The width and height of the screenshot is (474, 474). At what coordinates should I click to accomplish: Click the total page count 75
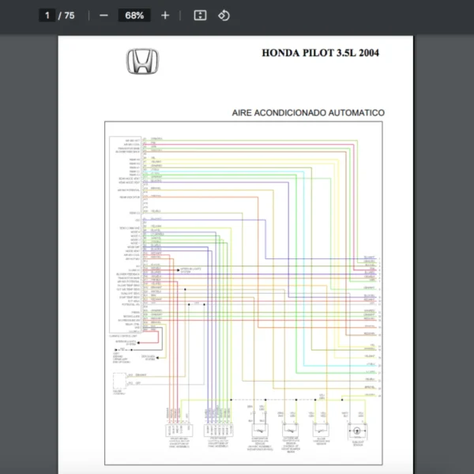pos(70,16)
